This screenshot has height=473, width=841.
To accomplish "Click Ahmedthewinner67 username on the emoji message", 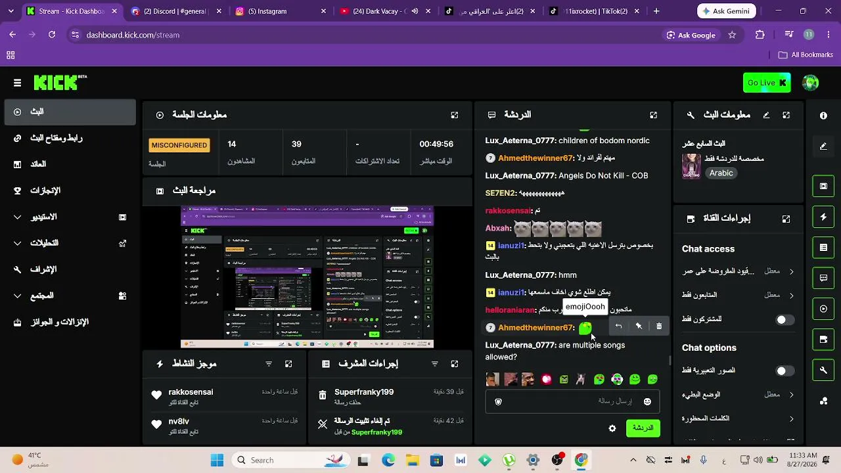I will 535,328.
